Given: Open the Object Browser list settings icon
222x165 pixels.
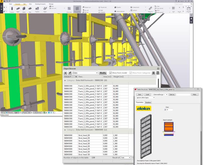Looking at the screenshot, I should click(x=153, y=73).
